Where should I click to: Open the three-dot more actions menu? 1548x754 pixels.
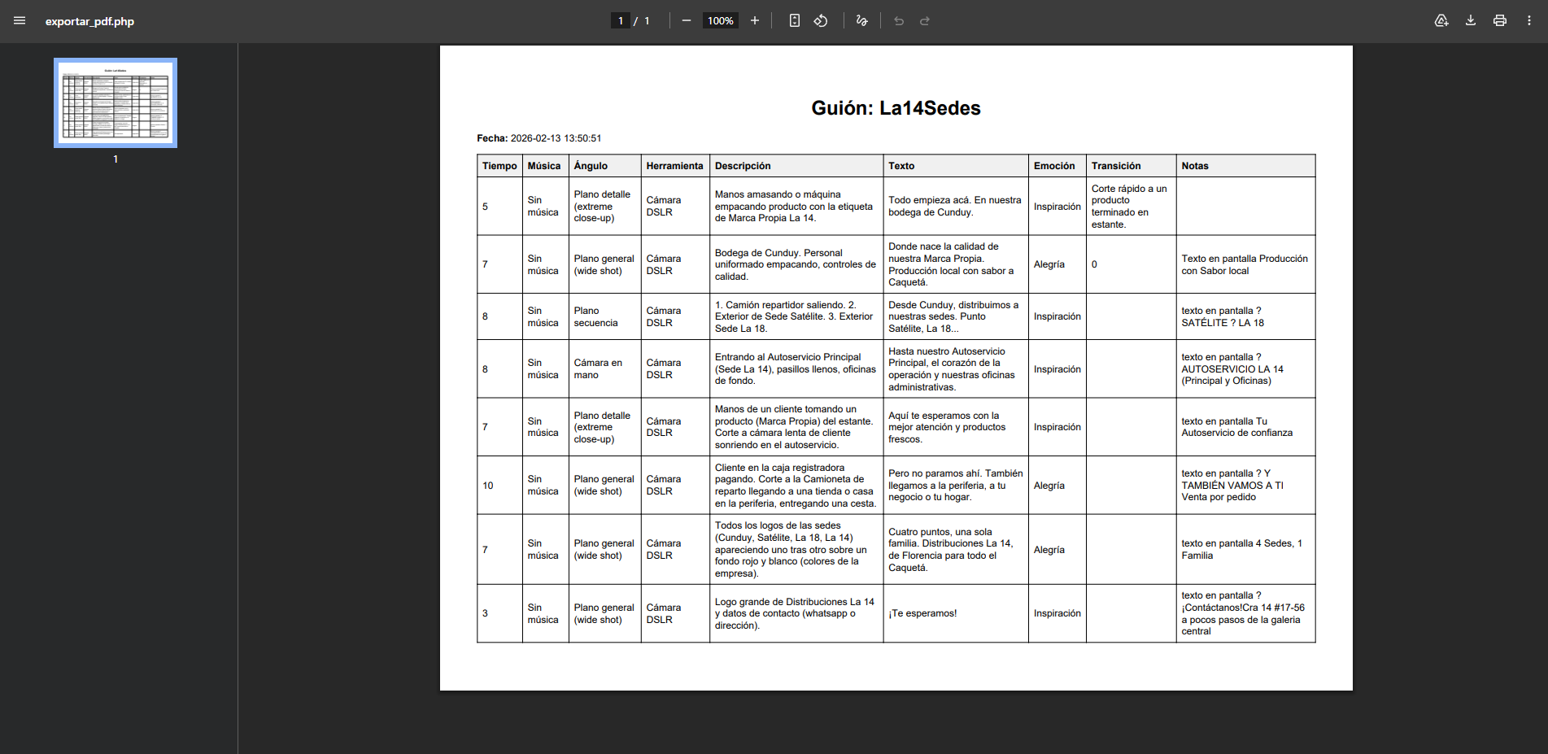pos(1529,21)
